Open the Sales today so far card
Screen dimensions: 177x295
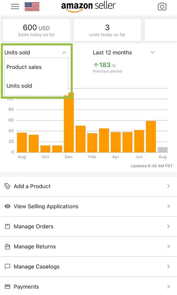click(x=37, y=30)
